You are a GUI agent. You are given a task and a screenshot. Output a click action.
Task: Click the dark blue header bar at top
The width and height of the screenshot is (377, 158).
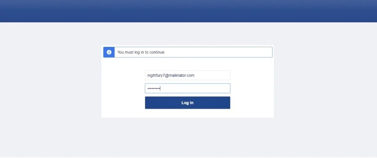coord(188,11)
